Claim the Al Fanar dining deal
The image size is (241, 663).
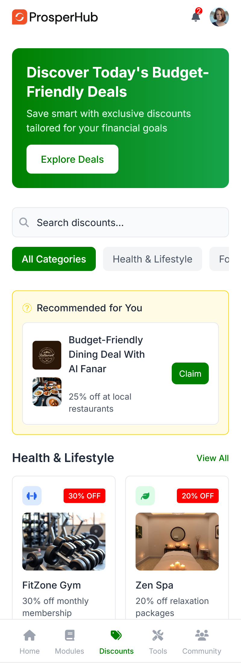(x=190, y=373)
